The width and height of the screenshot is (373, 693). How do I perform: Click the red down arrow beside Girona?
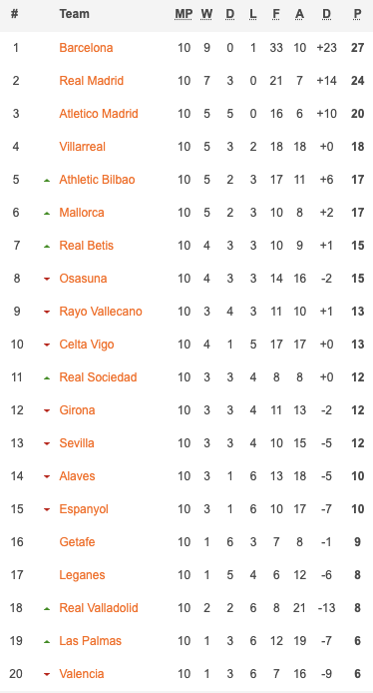pyautogui.click(x=47, y=410)
